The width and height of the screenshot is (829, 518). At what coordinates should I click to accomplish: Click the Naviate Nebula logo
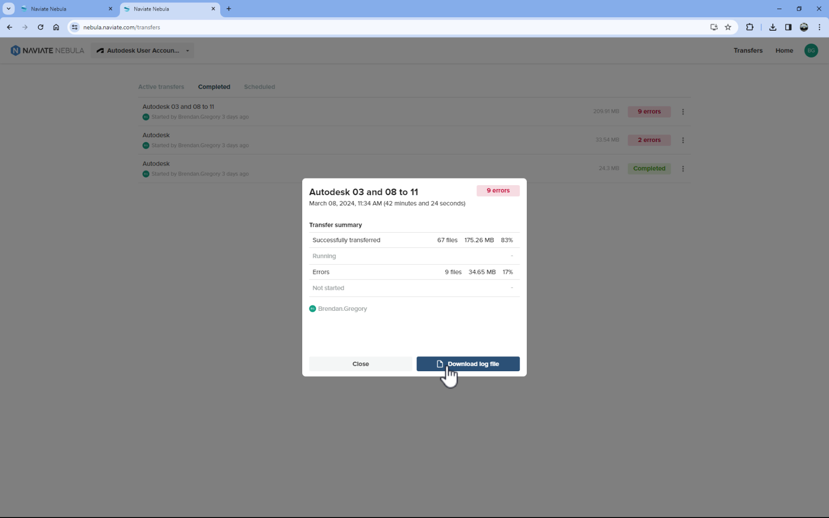(47, 50)
